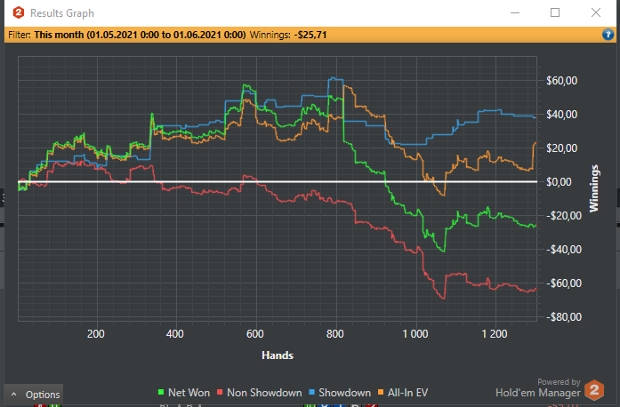Click the Results Graph window title
This screenshot has height=407, width=620.
pos(62,13)
